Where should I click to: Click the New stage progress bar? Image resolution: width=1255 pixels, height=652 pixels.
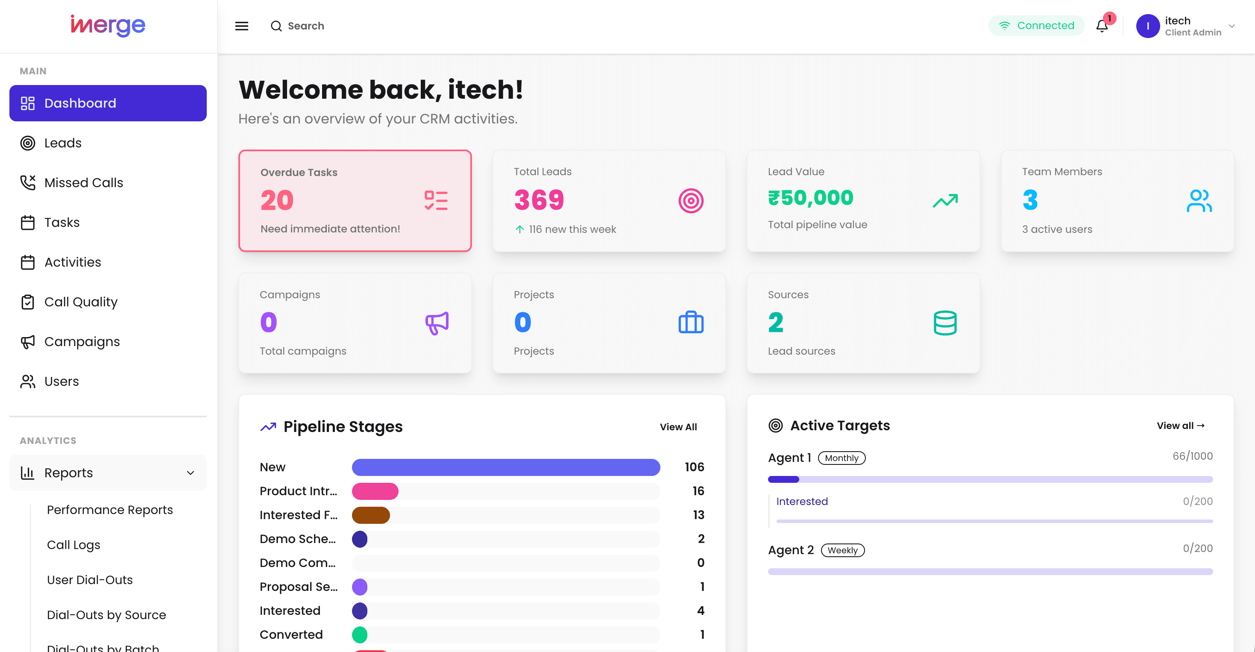point(506,467)
